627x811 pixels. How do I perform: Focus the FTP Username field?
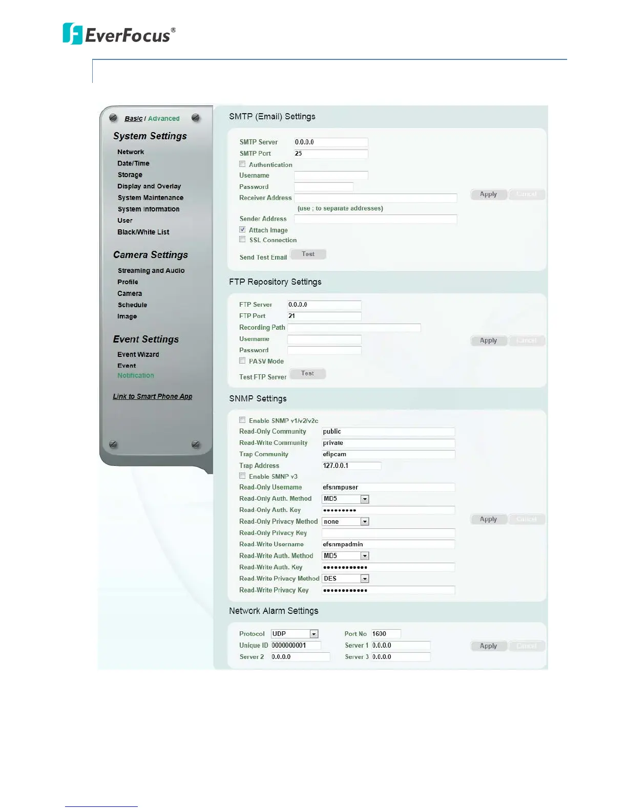(324, 339)
